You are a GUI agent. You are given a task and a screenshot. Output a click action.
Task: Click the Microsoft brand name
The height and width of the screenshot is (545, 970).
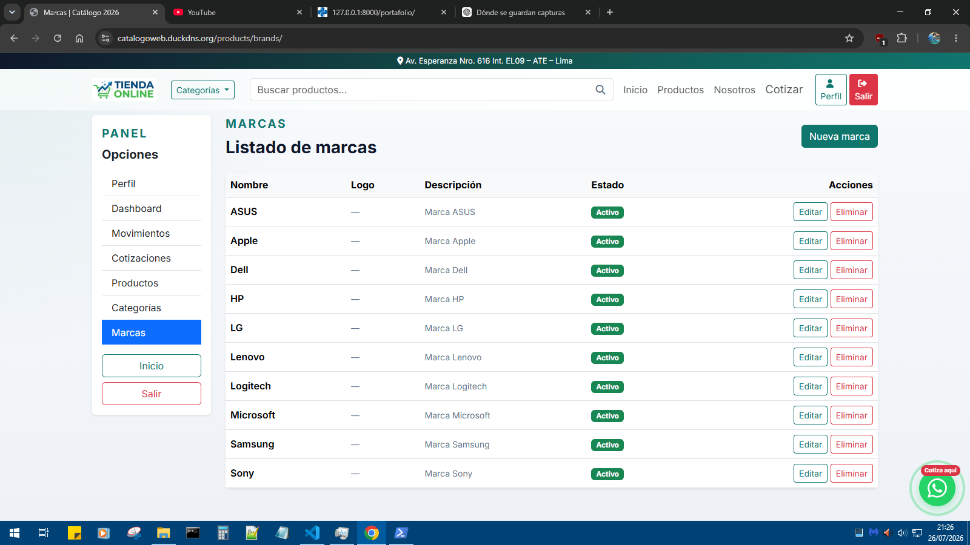[x=252, y=415]
